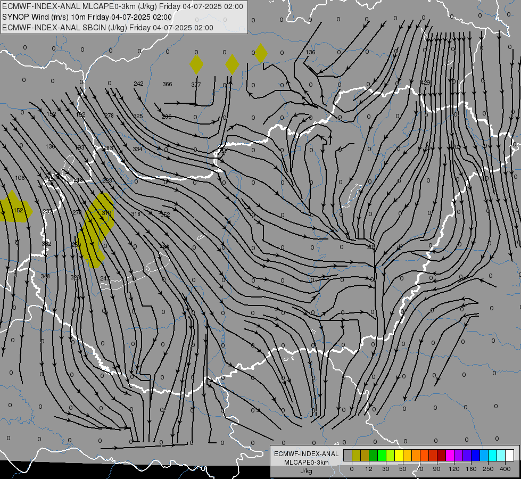Click the cyan swatch right of 250 tick
Screen dimensions: 521x479
(493, 456)
